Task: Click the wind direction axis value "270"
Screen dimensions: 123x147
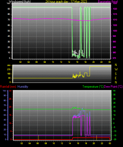Action: (9, 70)
